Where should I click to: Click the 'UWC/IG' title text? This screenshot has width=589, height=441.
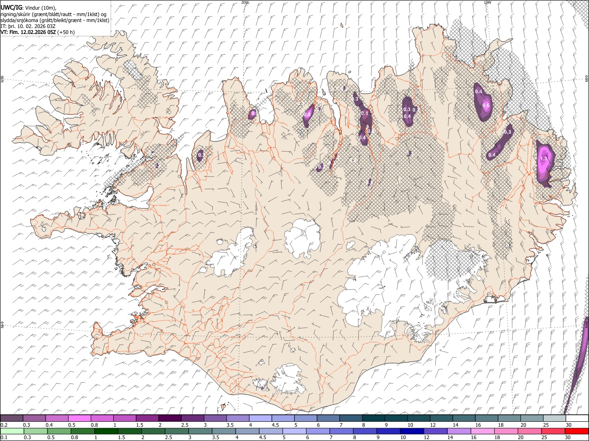(11, 8)
